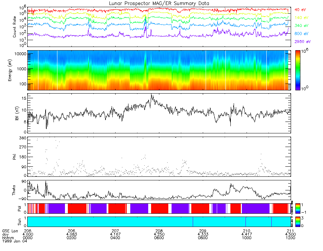The height and width of the screenshot is (251, 323).
Task: Click the Pol color bar legend
Action: 298,208
